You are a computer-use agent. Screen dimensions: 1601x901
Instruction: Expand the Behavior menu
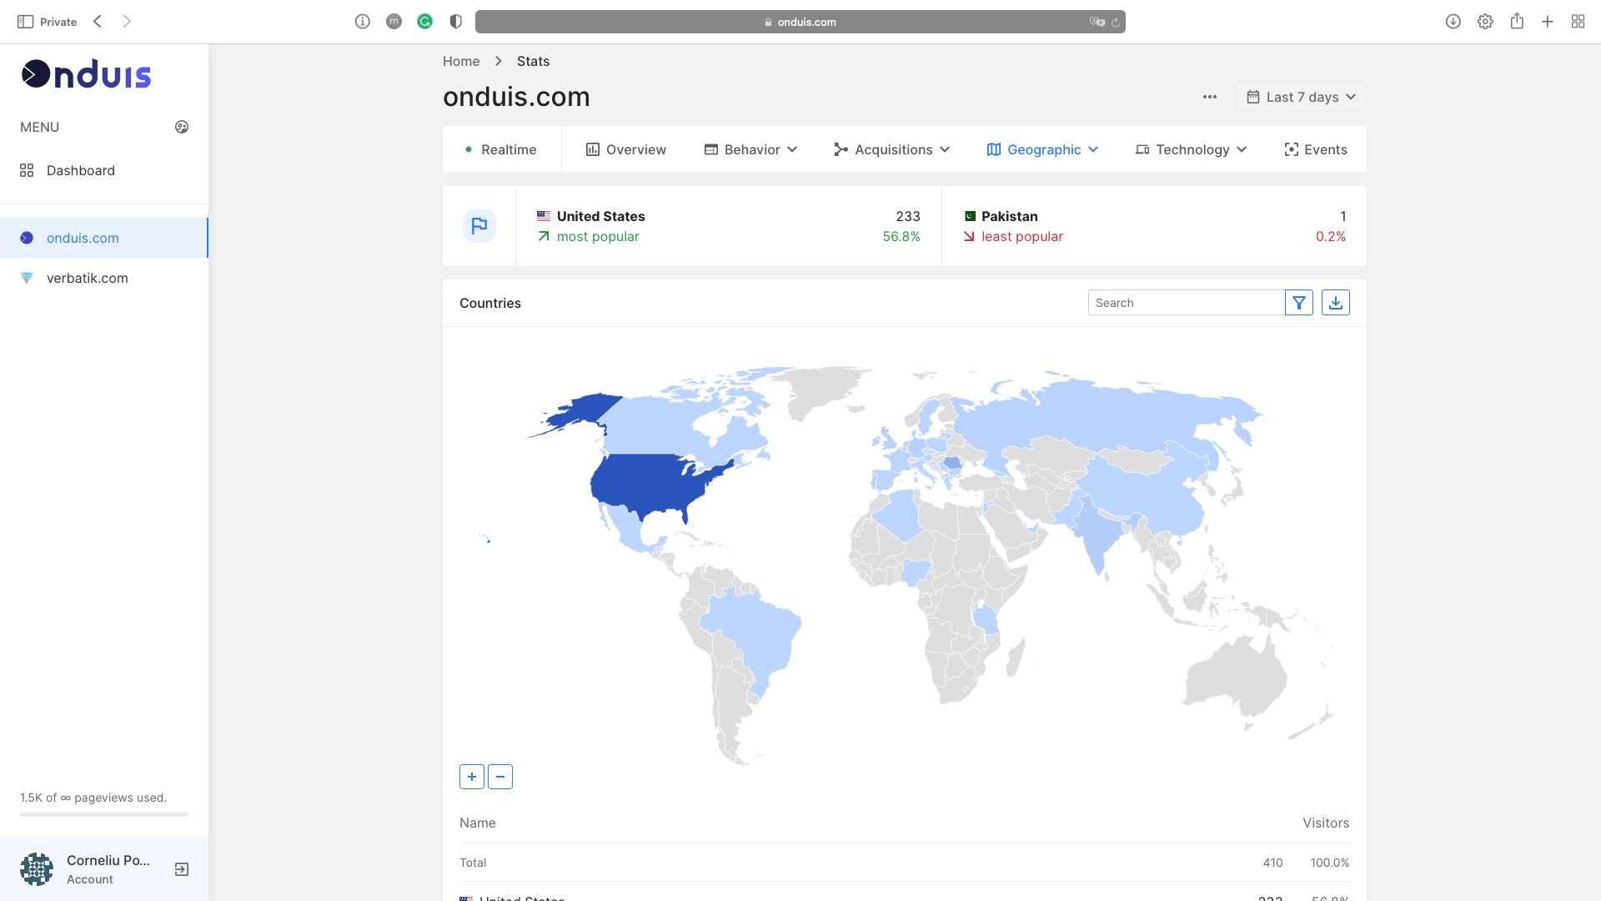(x=751, y=149)
